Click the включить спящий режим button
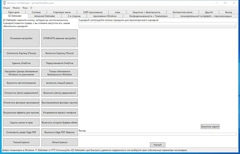 click(x=59, y=83)
